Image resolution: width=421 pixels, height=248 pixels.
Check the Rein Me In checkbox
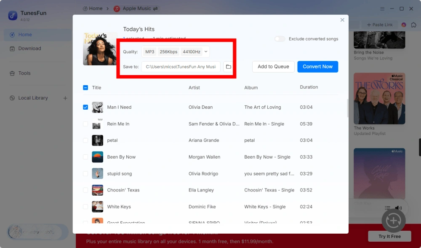tap(85, 124)
